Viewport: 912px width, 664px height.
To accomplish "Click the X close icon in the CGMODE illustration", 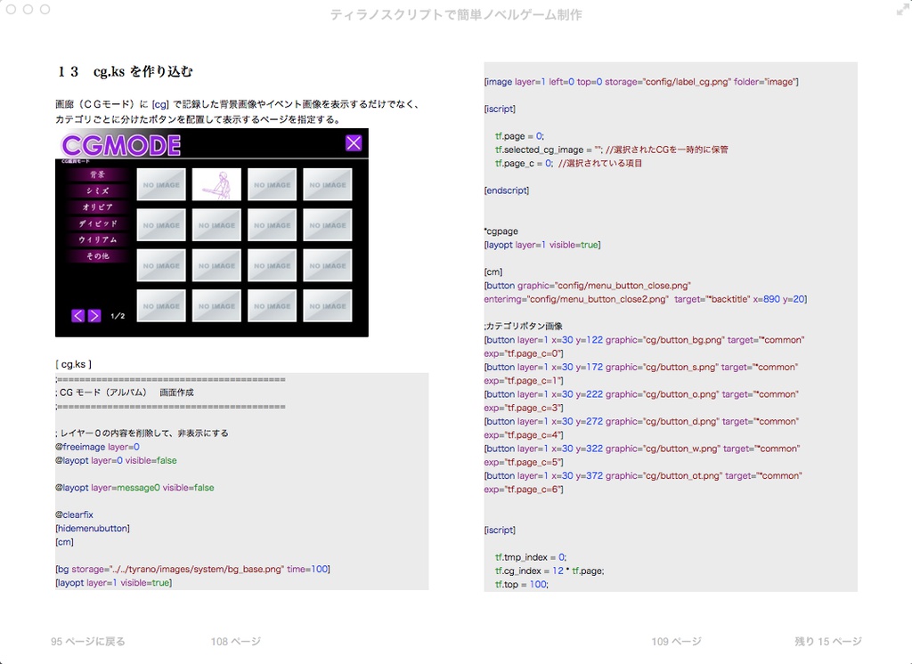I will (354, 143).
